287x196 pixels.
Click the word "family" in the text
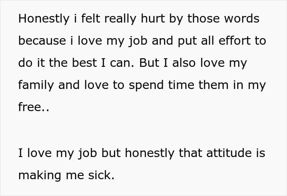pyautogui.click(x=35, y=84)
